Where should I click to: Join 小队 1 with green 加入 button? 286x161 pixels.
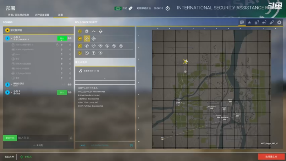pyautogui.click(x=62, y=38)
